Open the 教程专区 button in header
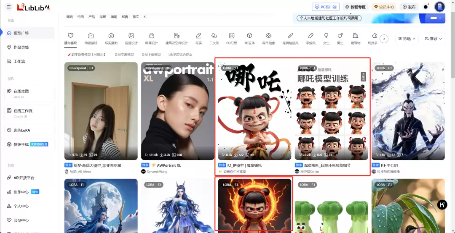This screenshot has height=233, width=455. tap(356, 7)
